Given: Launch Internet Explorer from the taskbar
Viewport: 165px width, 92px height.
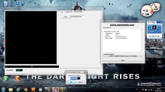Looking at the screenshot, I should (18, 90).
